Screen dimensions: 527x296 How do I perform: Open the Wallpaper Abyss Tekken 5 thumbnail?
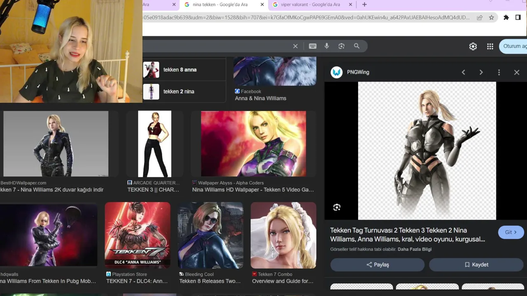253,144
